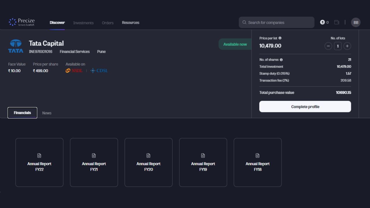This screenshot has width=370, height=208.
Task: Open the BB profile avatar
Action: point(356,22)
